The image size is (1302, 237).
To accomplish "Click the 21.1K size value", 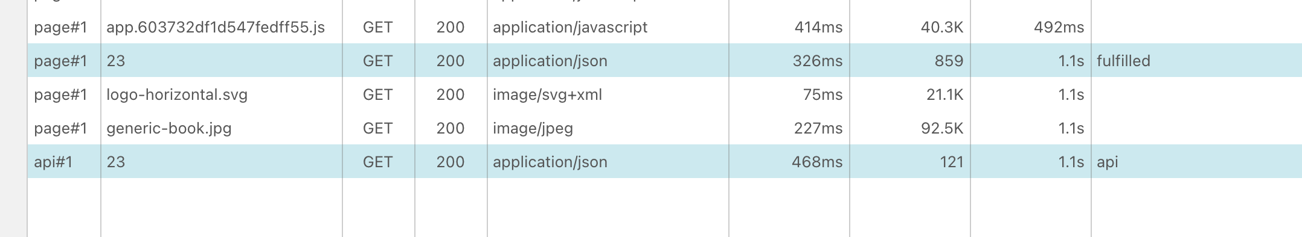I will tap(944, 94).
